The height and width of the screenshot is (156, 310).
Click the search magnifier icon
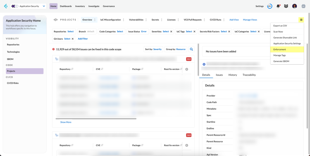pos(191,49)
